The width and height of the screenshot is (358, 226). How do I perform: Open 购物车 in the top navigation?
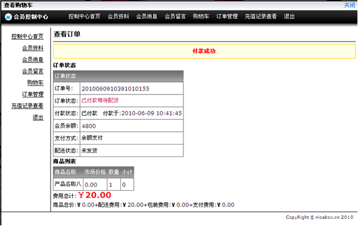coord(201,17)
